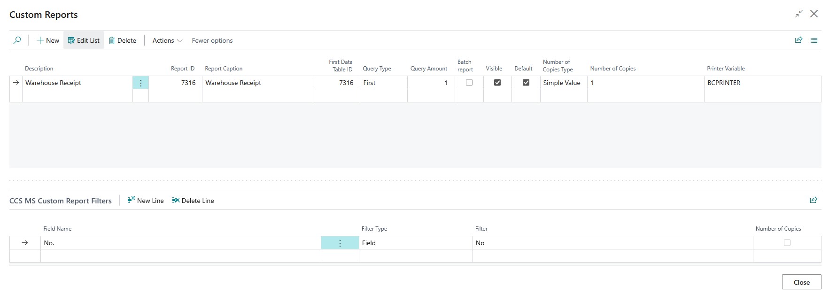Uncheck the Default checkbox
This screenshot has height=295, width=829.
pyautogui.click(x=526, y=83)
